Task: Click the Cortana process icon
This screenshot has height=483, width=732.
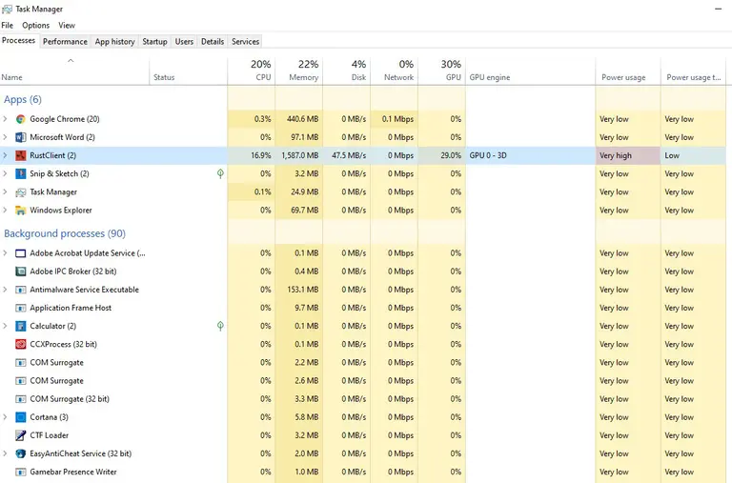Action: [x=21, y=417]
